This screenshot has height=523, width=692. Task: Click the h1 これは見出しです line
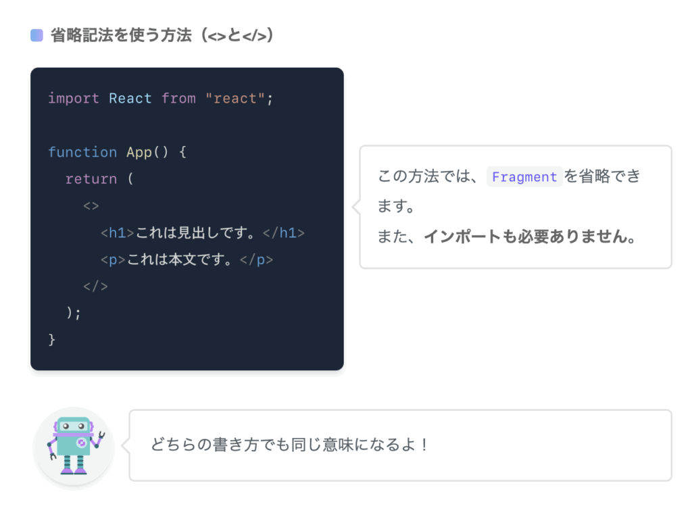pos(203,232)
